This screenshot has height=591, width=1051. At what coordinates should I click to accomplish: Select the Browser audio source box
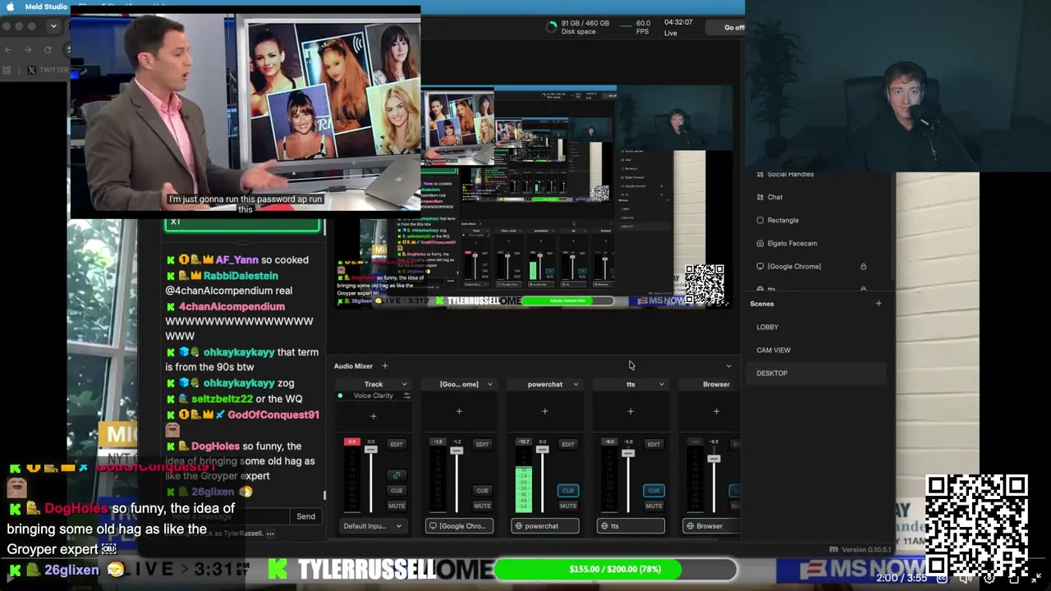click(x=712, y=526)
